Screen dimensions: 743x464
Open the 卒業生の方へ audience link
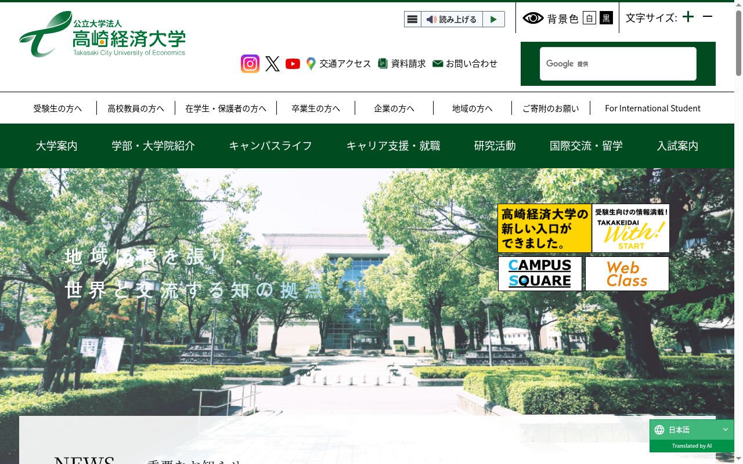(316, 108)
